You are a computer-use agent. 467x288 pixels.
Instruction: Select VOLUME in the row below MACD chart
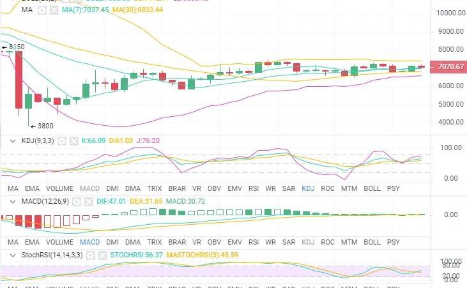pos(59,242)
